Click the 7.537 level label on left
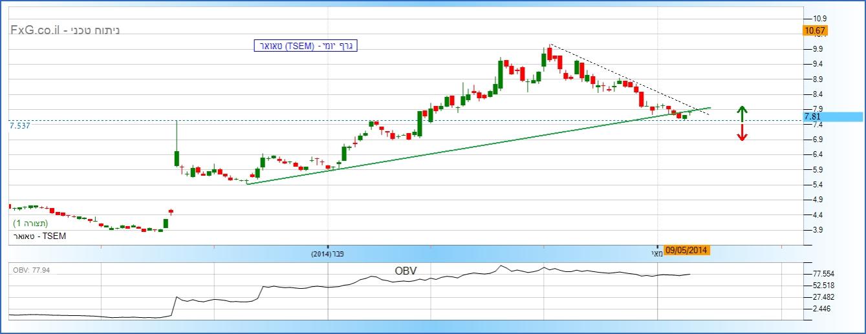Screen dimensions: 866x334 (x=20, y=126)
